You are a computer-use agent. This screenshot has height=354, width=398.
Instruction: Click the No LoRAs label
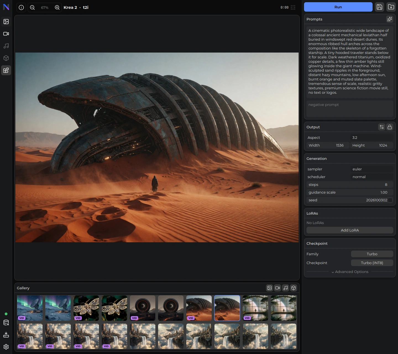pyautogui.click(x=315, y=223)
